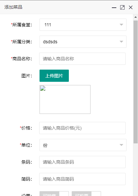Click the dropdown arrow of 单位
138x196 pixels.
coord(121,145)
